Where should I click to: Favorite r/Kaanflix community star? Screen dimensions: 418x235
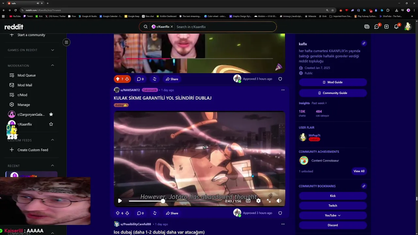point(51,124)
